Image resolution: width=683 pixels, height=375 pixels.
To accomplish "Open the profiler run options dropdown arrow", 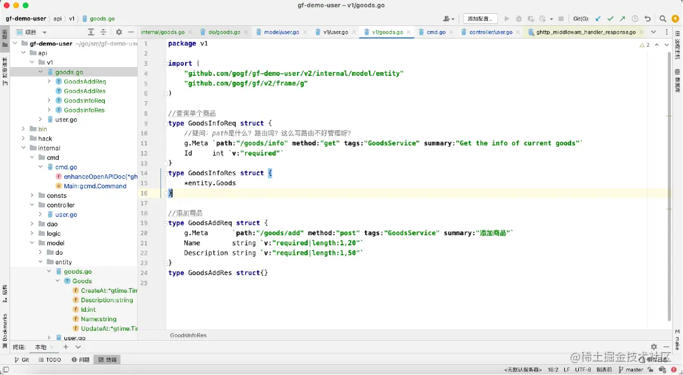I will click(x=552, y=19).
